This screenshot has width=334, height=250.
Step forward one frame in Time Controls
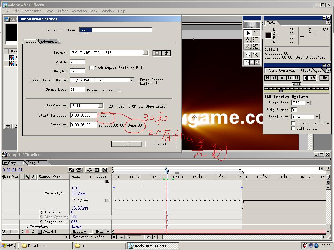[290, 78]
